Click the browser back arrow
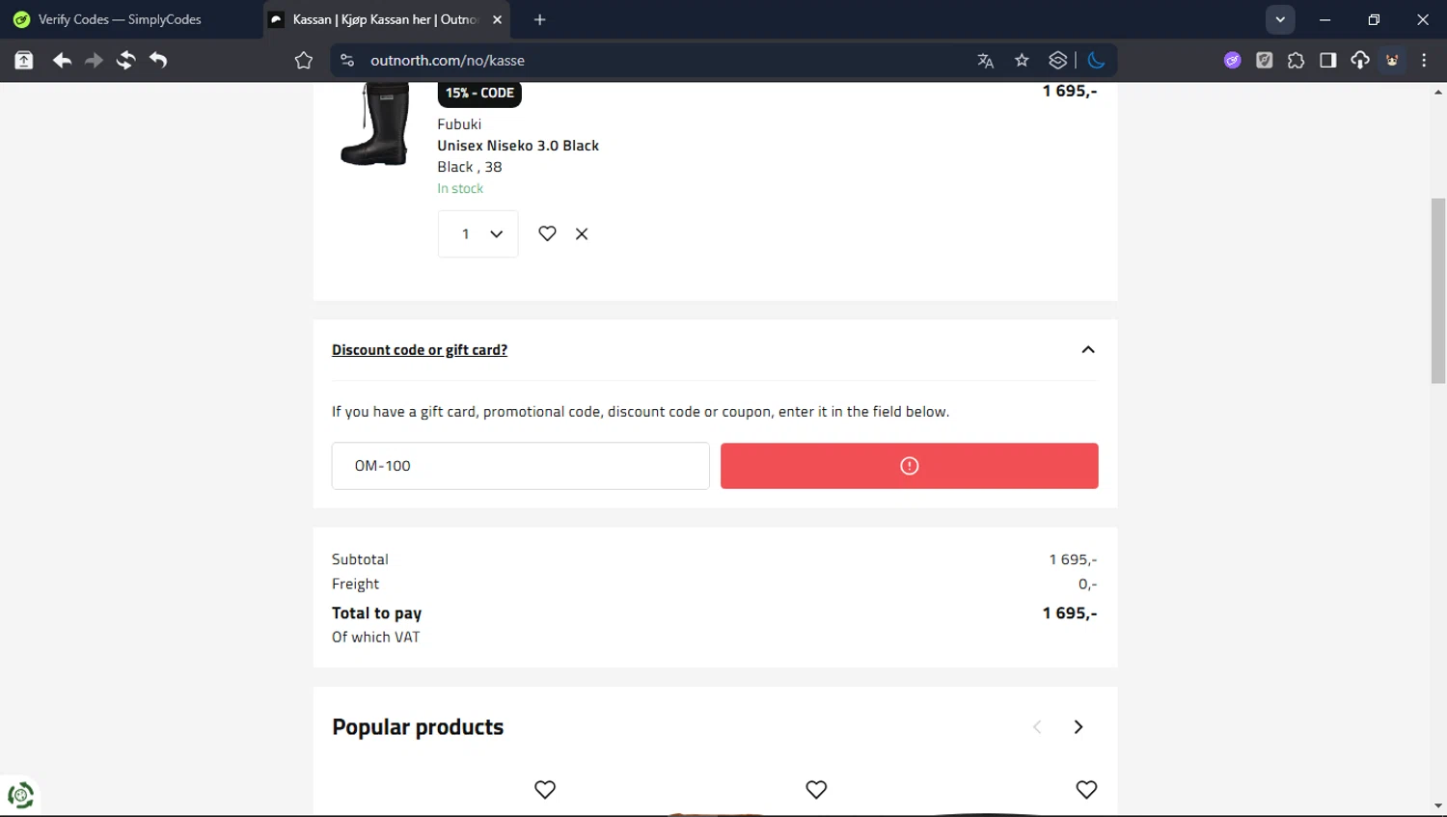Viewport: 1447px width, 817px height. coord(62,61)
